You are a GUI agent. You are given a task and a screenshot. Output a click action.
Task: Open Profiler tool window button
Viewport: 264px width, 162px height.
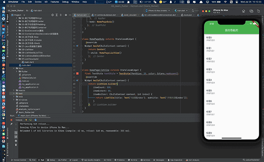click(62, 160)
